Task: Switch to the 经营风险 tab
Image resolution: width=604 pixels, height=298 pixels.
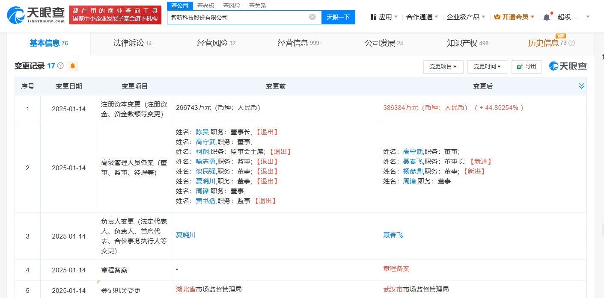Action: (x=216, y=43)
